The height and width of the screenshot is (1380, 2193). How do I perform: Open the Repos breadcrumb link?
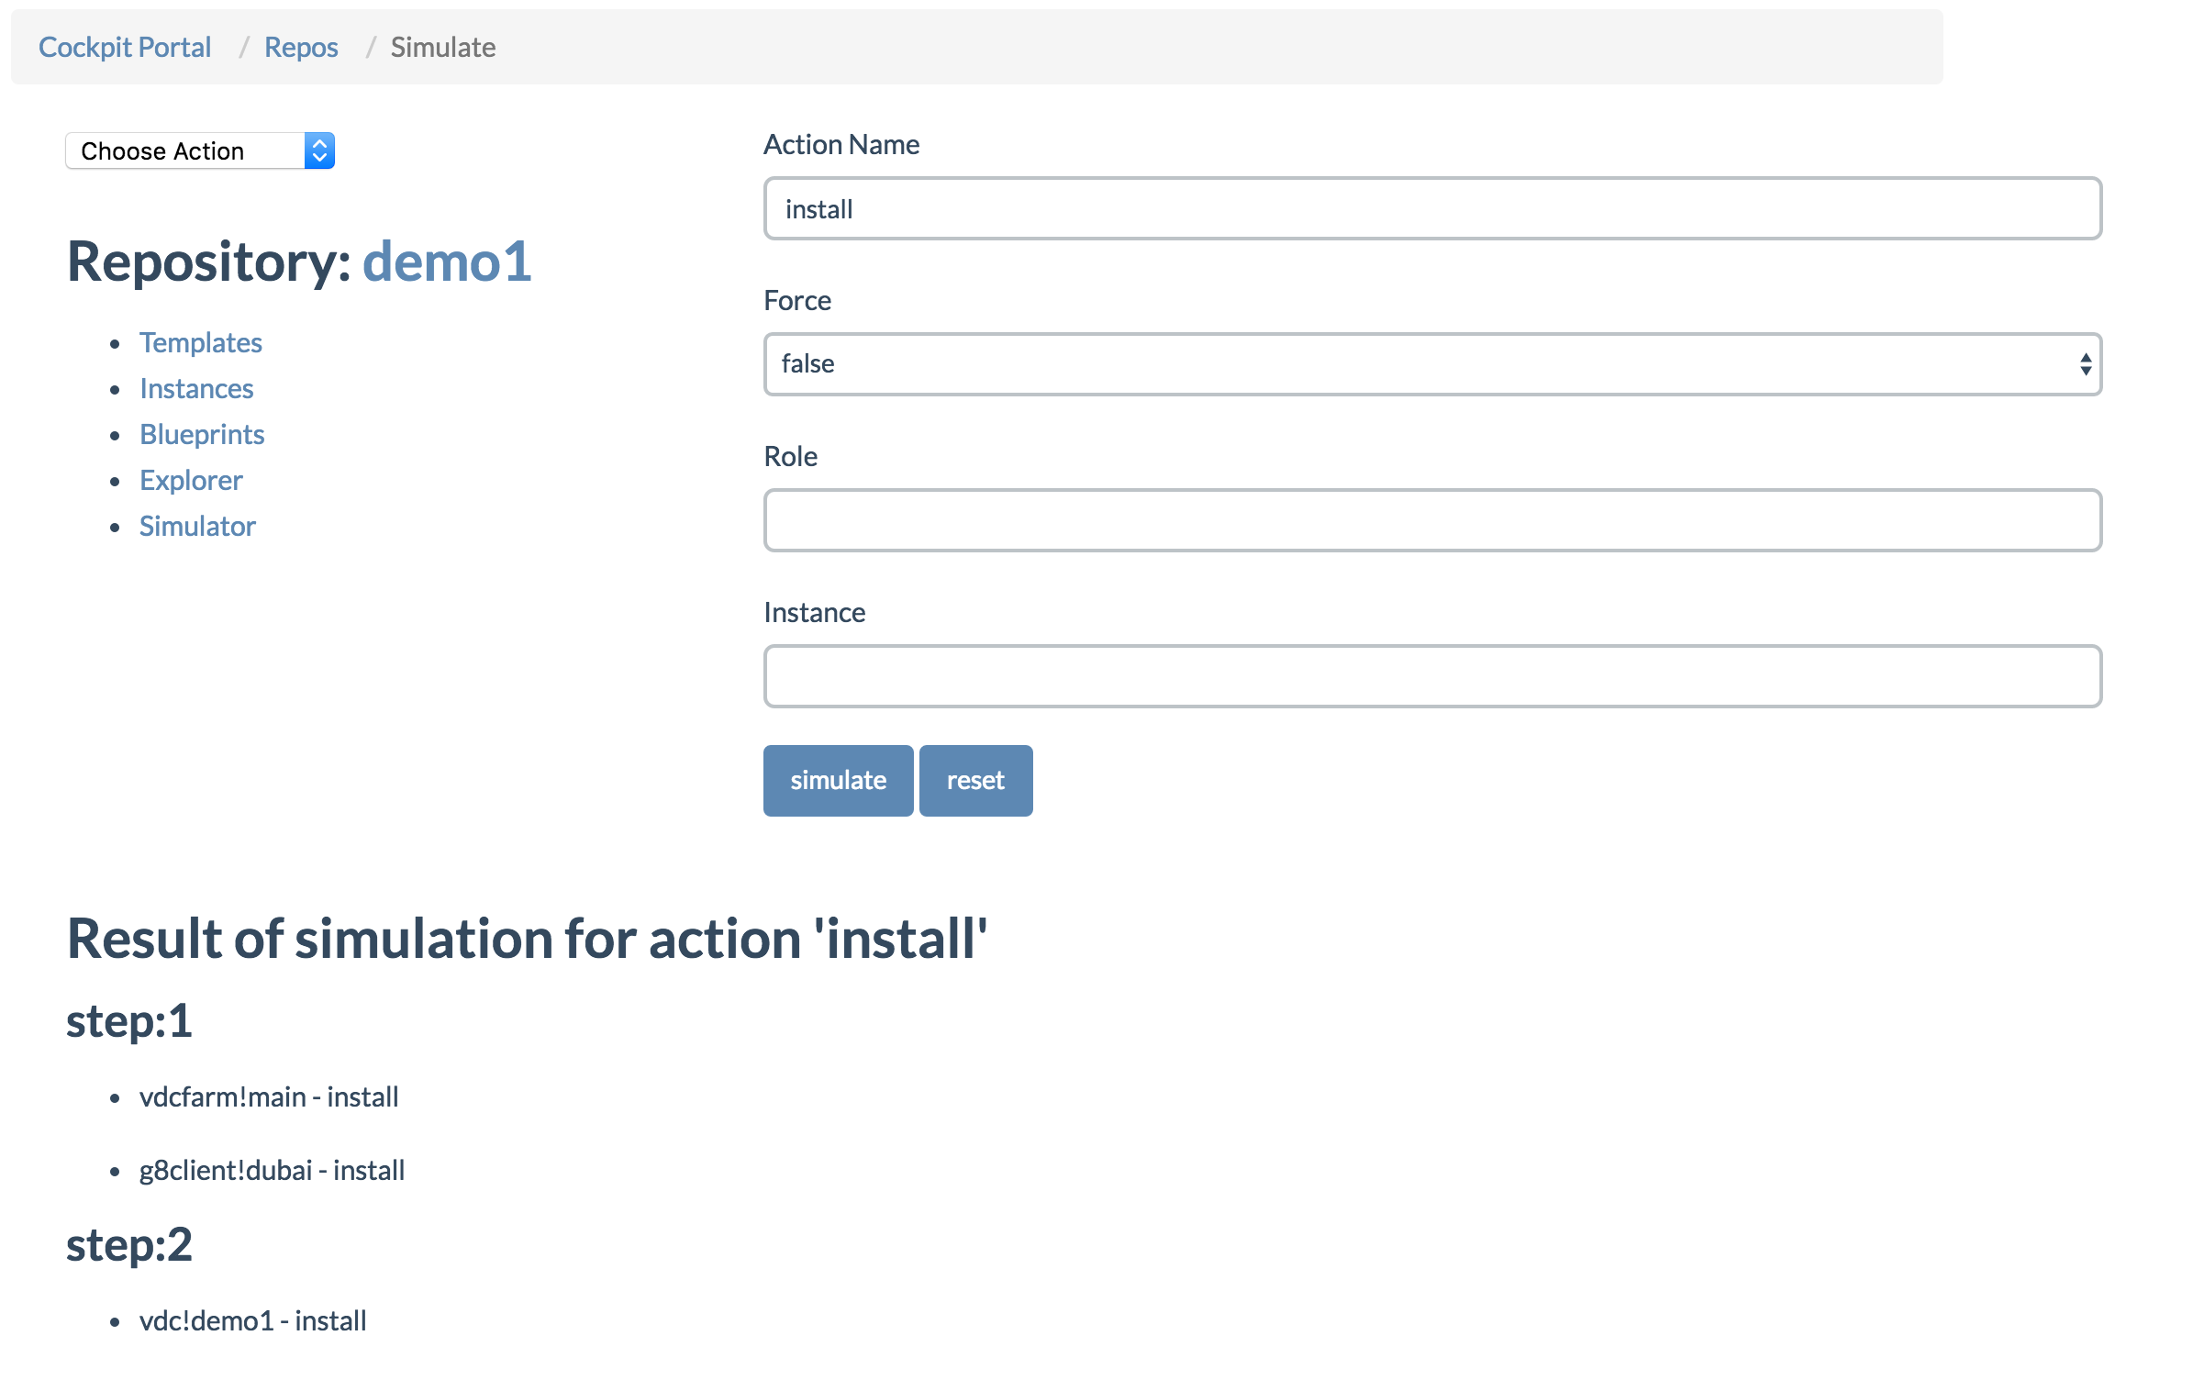pos(301,47)
